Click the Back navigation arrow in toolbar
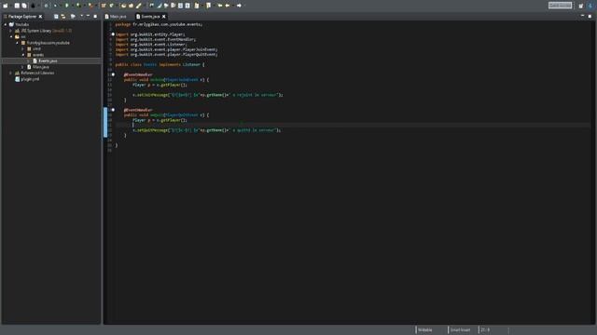Image resolution: width=597 pixels, height=335 pixels. (x=228, y=6)
